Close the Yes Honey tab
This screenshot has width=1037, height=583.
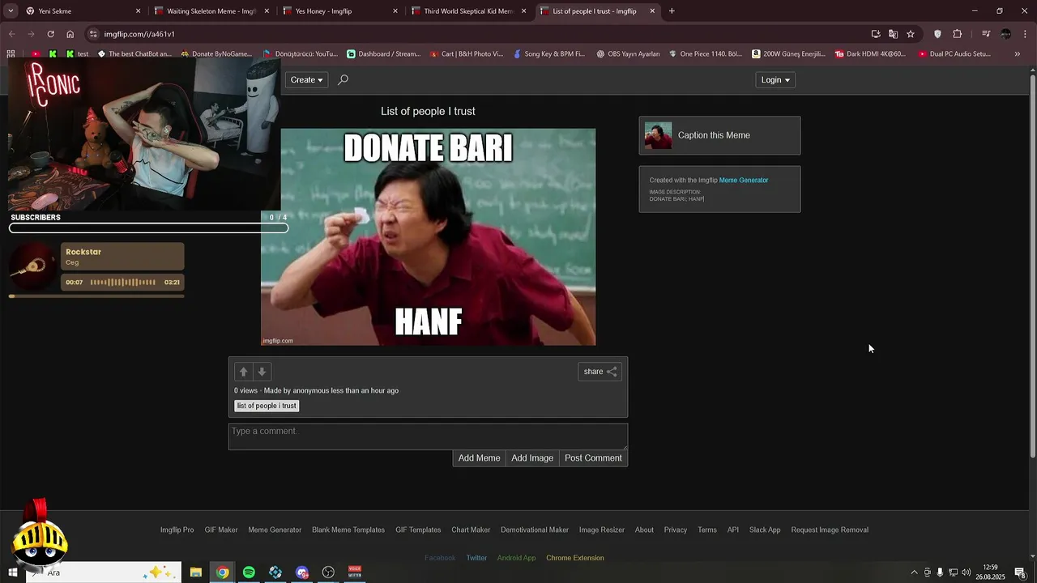pos(395,11)
